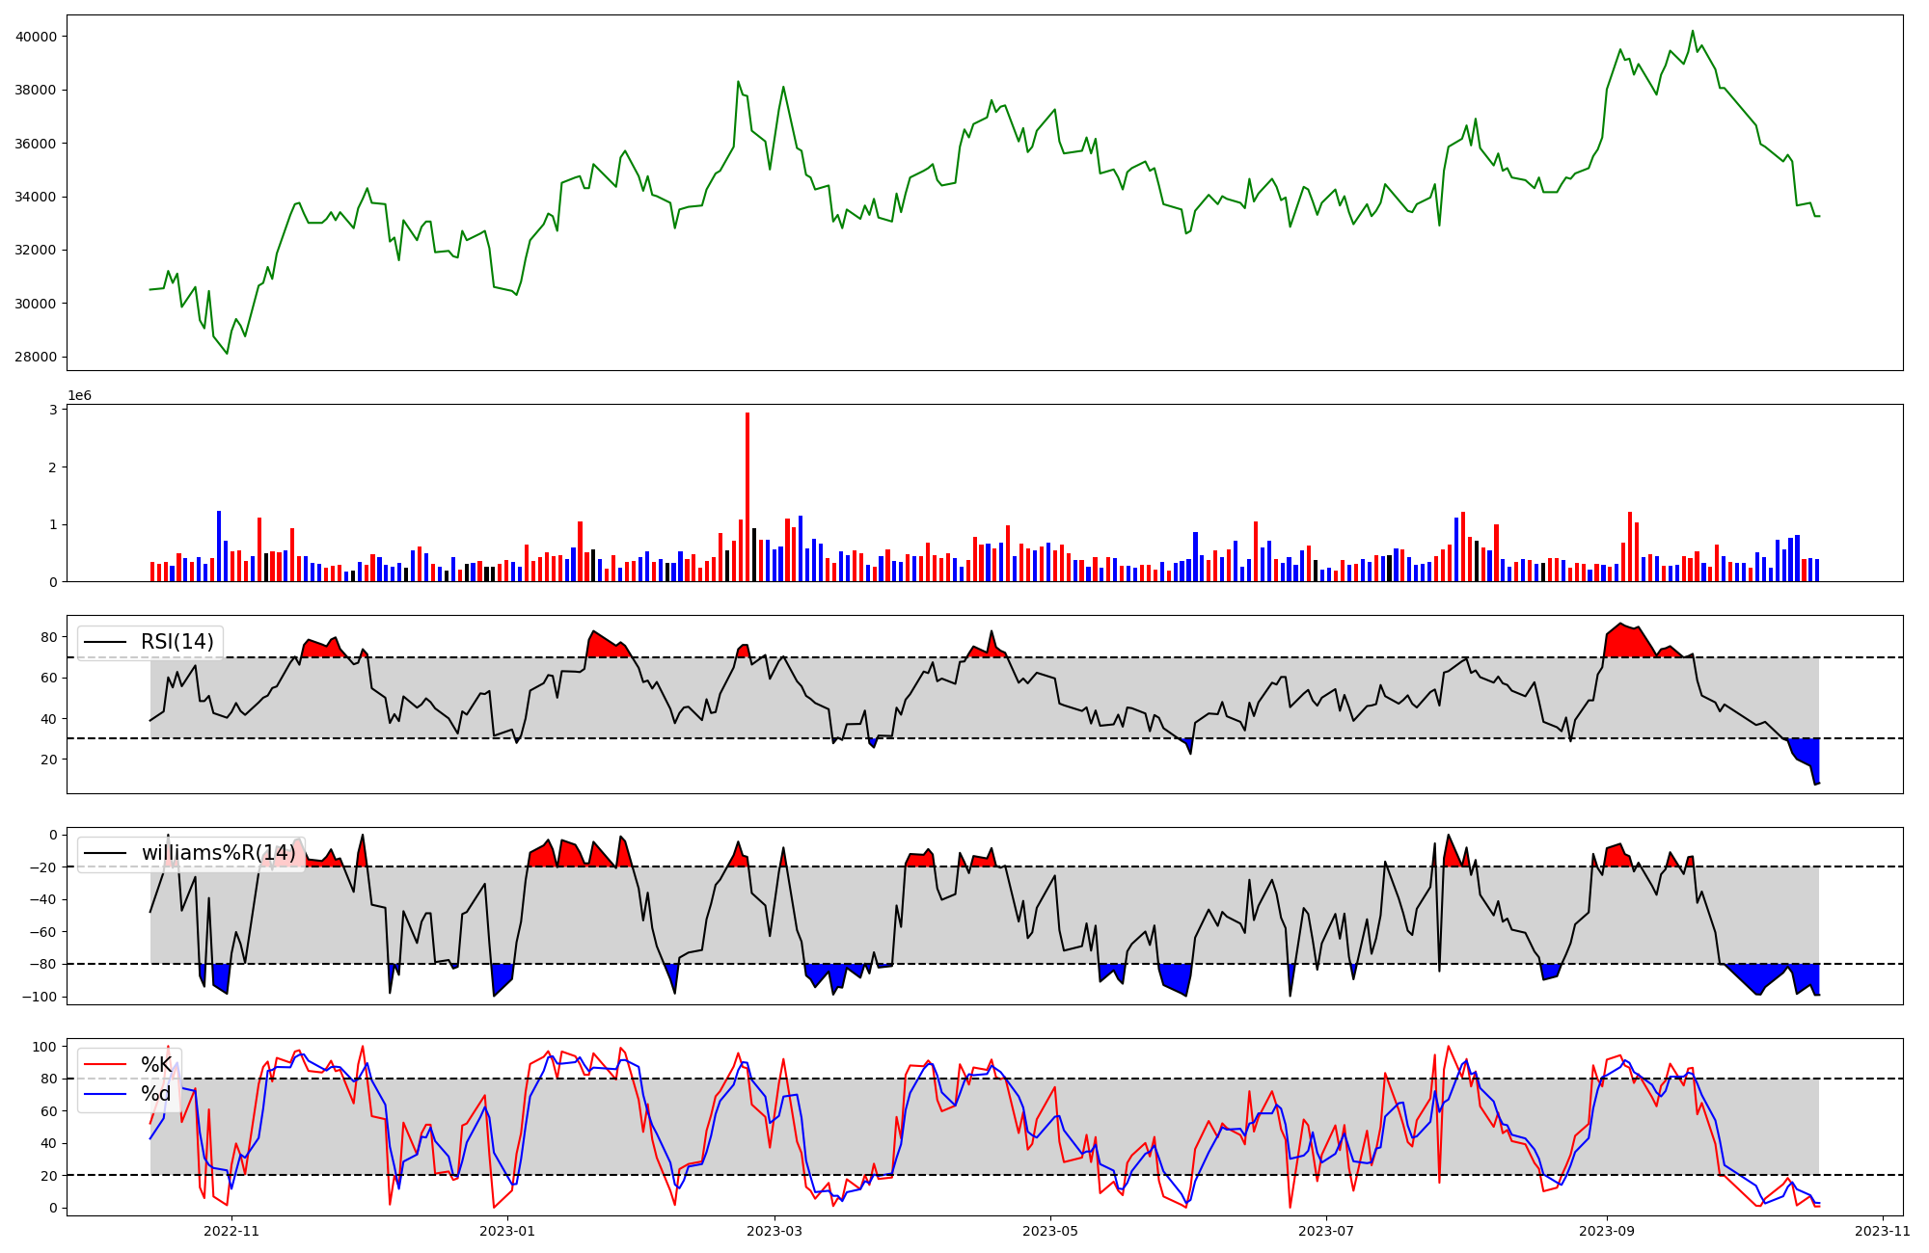Click the 34000 price axis tick label
Viewport: 1929px width, 1253px height.
tap(37, 197)
